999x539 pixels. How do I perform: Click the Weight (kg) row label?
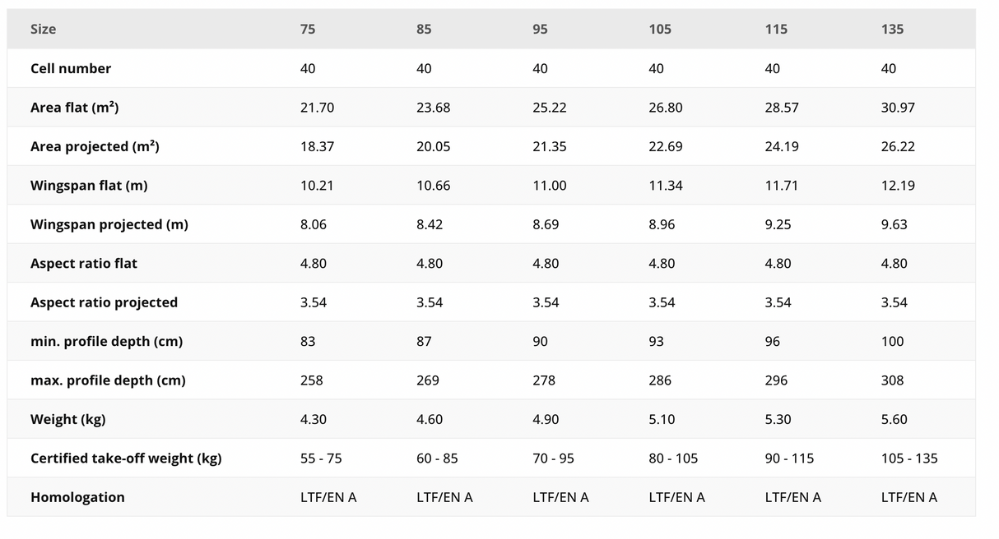(67, 420)
